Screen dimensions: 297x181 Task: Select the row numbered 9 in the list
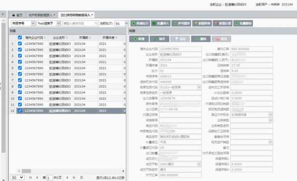point(68,93)
